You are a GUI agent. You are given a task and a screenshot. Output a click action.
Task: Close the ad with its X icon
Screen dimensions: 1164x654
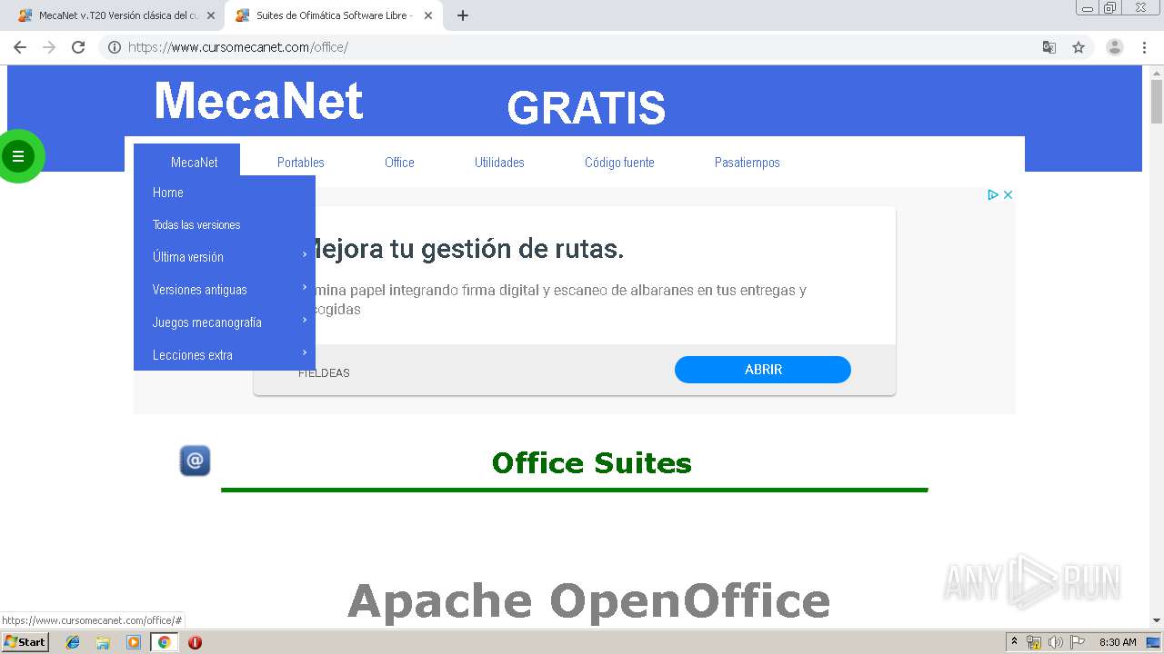point(1008,194)
